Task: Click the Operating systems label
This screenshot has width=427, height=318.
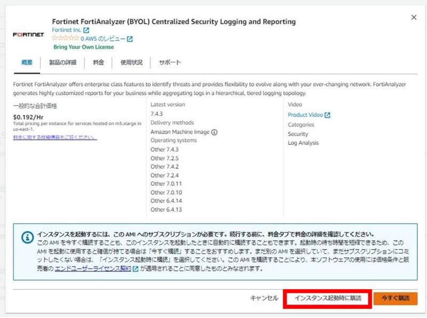Action: click(173, 140)
